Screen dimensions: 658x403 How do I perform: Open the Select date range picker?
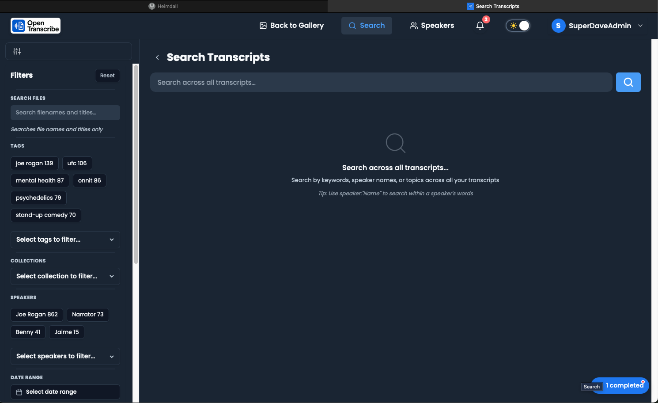[65, 392]
